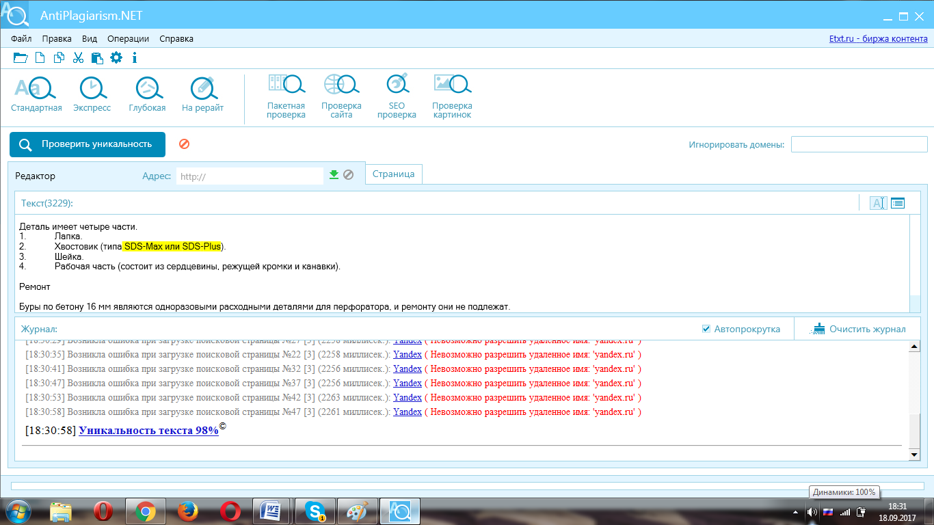Click Yandex link in 18:30:47 log row
Image resolution: width=934 pixels, height=525 pixels.
coord(408,383)
